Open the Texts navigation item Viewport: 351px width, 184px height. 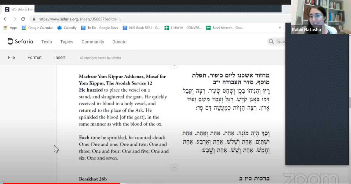[x=46, y=42]
